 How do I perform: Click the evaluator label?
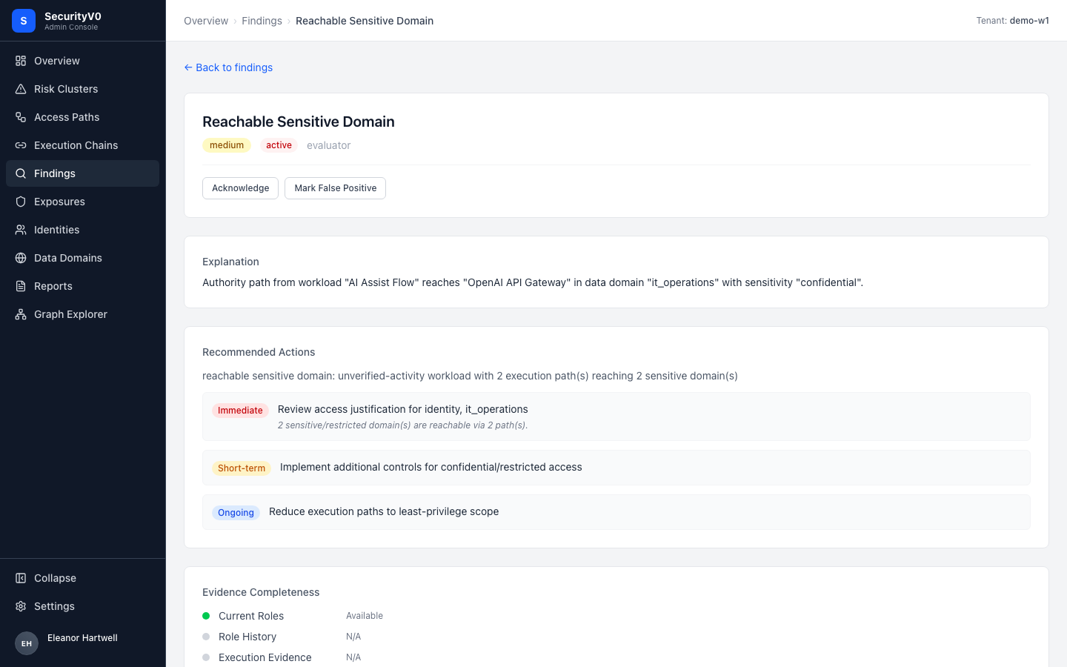(x=329, y=145)
